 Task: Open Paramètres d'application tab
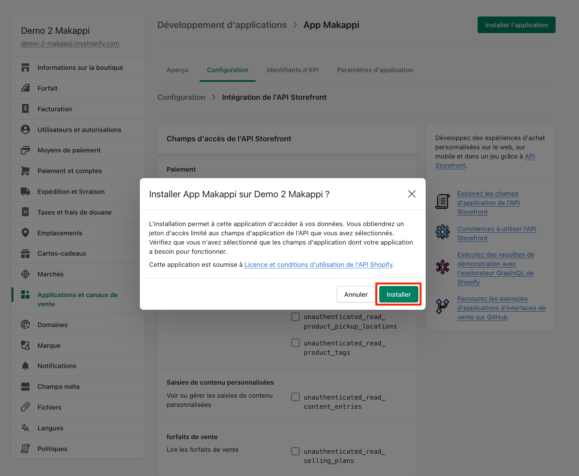point(375,70)
